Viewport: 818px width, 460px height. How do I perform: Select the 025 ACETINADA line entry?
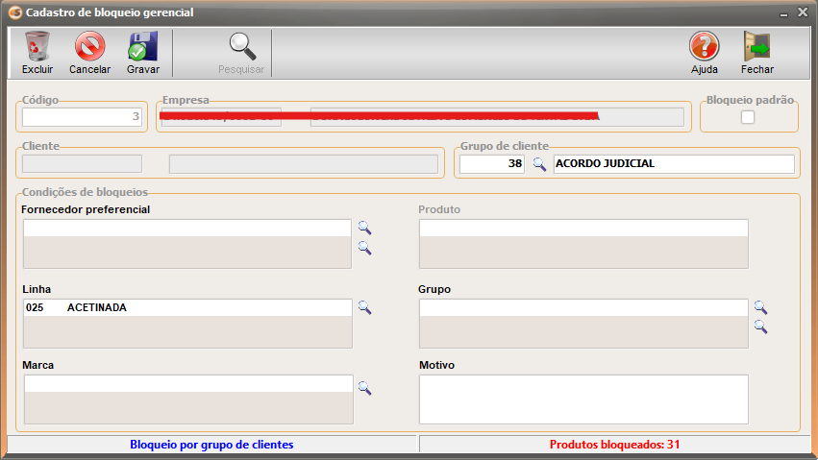(x=187, y=308)
